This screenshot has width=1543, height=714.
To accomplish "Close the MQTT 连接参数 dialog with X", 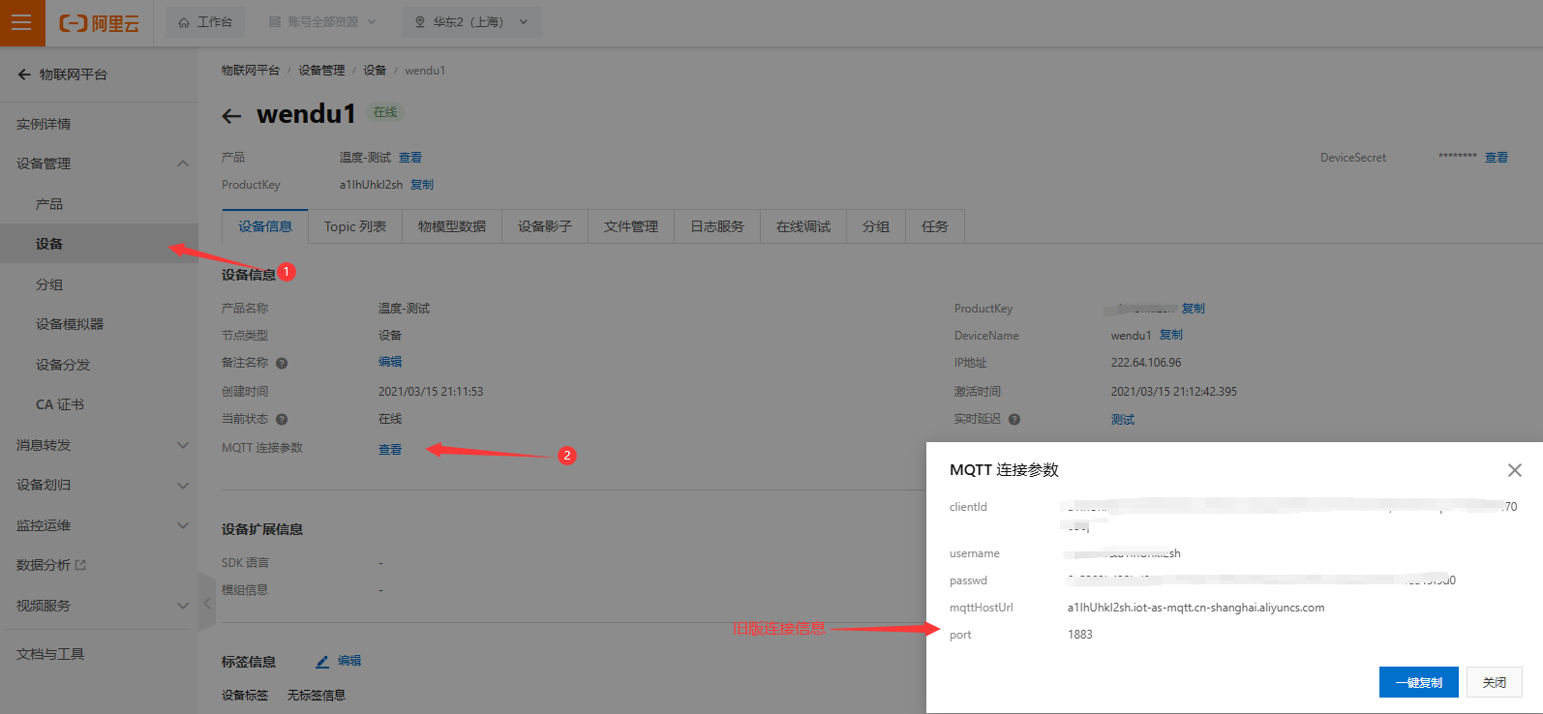I will pyautogui.click(x=1514, y=470).
